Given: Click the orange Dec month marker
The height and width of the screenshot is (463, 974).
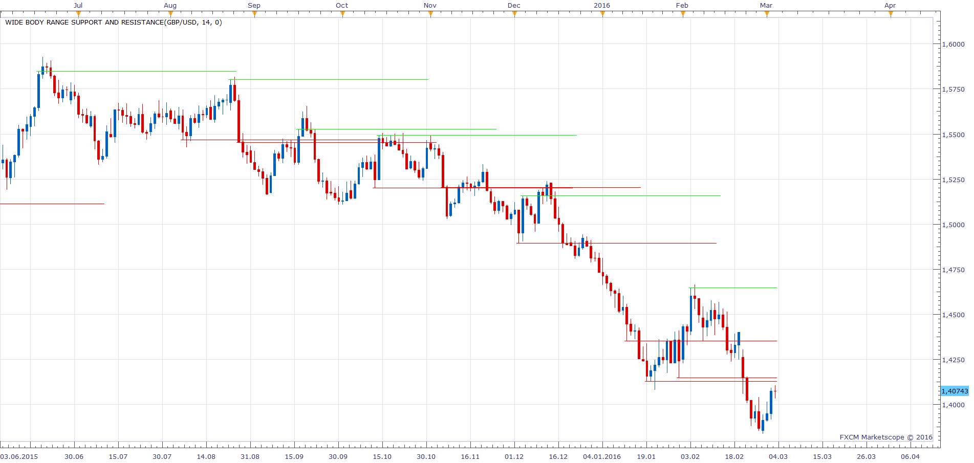Looking at the screenshot, I should 514,14.
